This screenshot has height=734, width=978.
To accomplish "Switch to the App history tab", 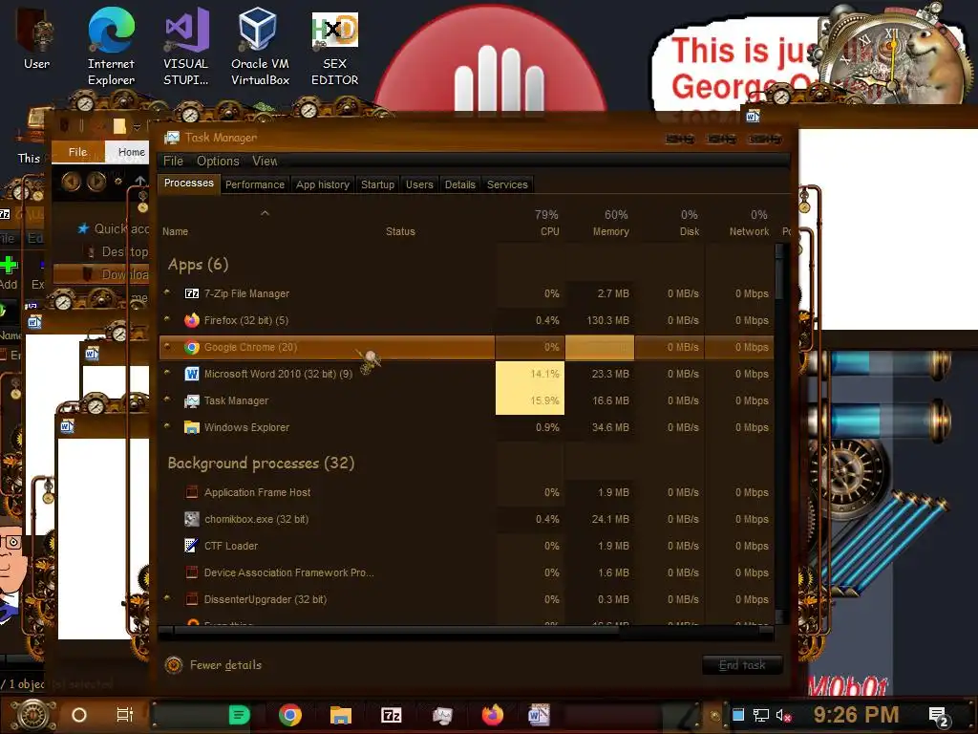I will [323, 184].
